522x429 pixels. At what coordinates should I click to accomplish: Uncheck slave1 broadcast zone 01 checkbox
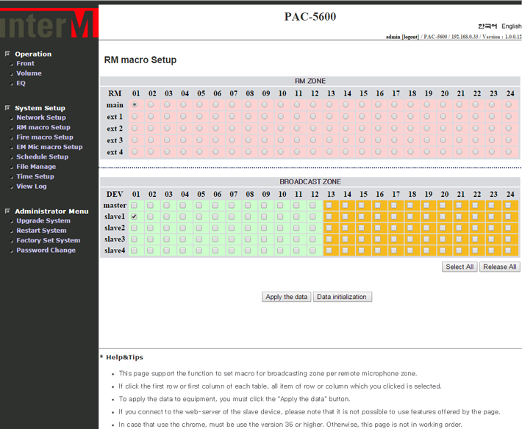pos(134,217)
